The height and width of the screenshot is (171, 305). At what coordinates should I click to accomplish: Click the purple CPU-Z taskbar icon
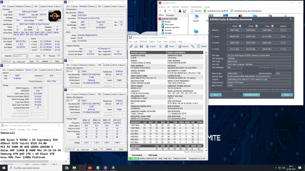106,168
